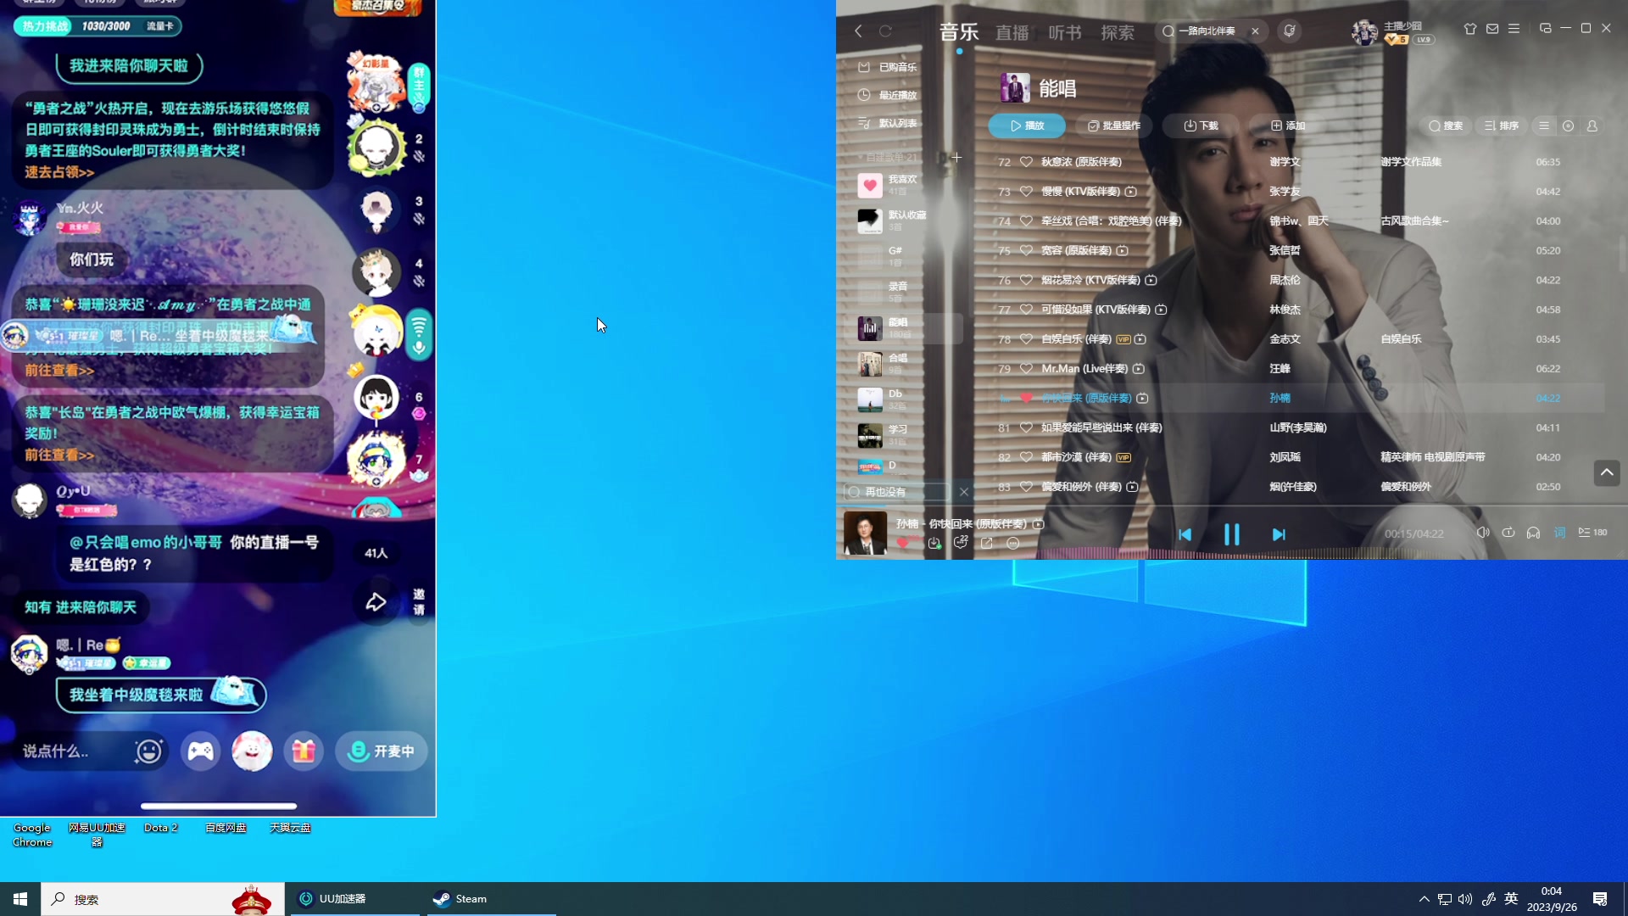
Task: Open song recognition microphone icon
Action: tap(1289, 31)
